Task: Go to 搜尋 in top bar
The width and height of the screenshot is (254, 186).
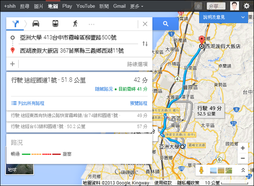Action: pyautogui.click(x=25, y=6)
